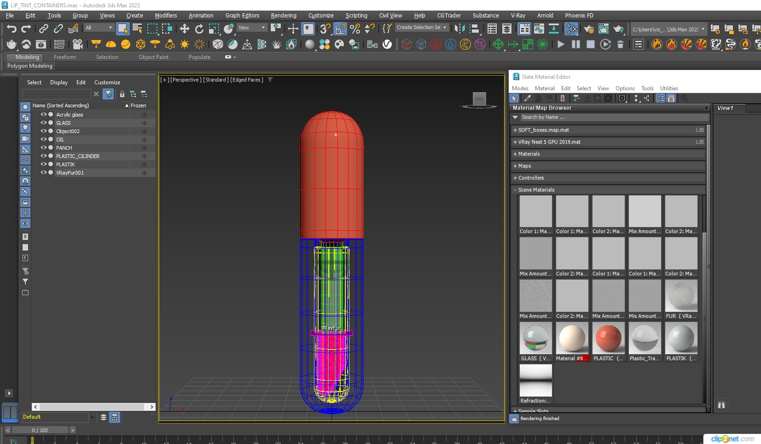Screen dimensions: 761x444
Task: Toggle the Percent Snap icon
Action: click(354, 29)
